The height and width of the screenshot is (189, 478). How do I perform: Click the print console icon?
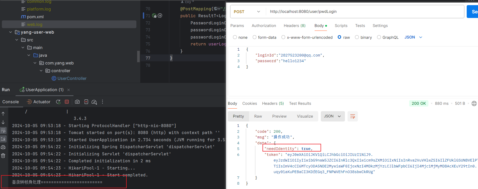[3, 147]
